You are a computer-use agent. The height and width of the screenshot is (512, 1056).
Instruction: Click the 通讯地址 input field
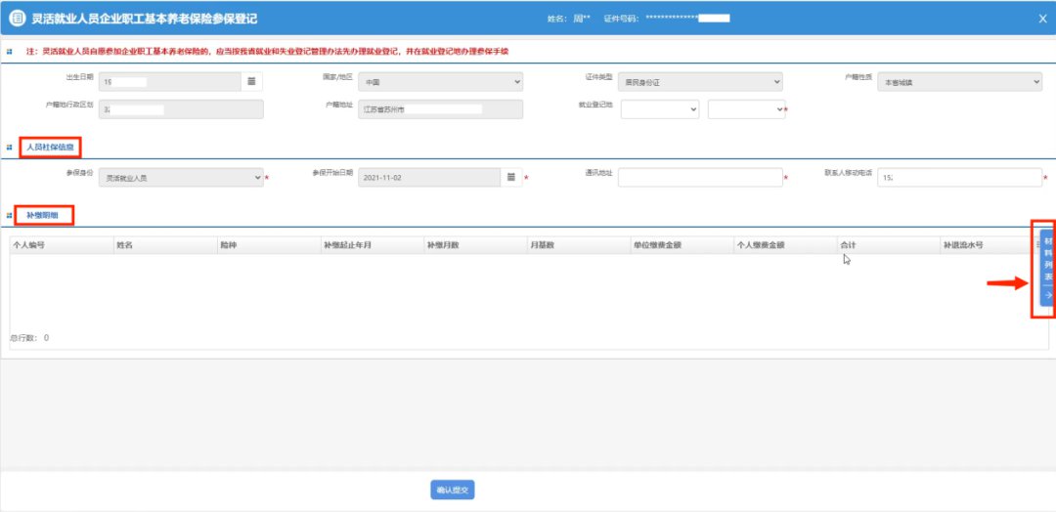point(700,177)
